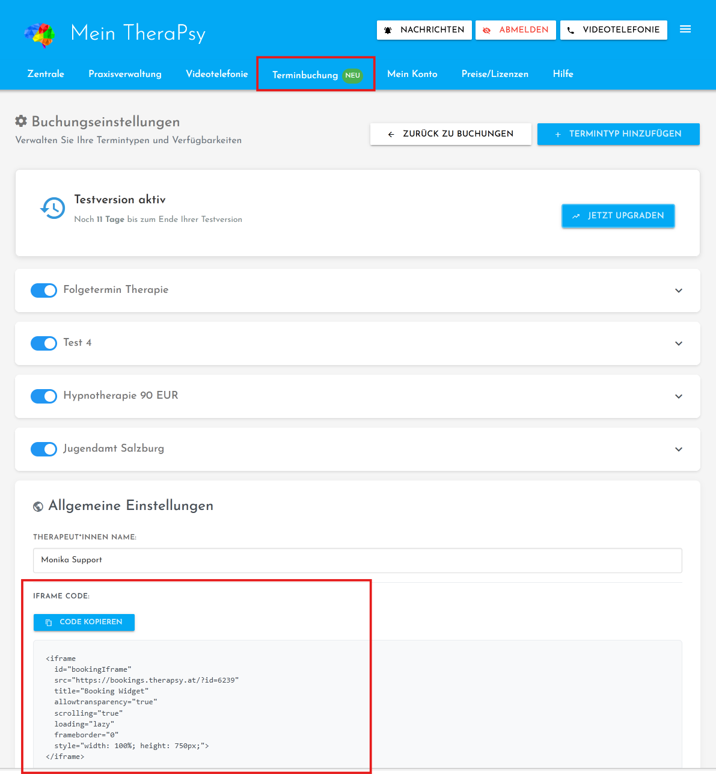This screenshot has width=716, height=774.
Task: Open the Zentrale tab
Action: tap(46, 74)
